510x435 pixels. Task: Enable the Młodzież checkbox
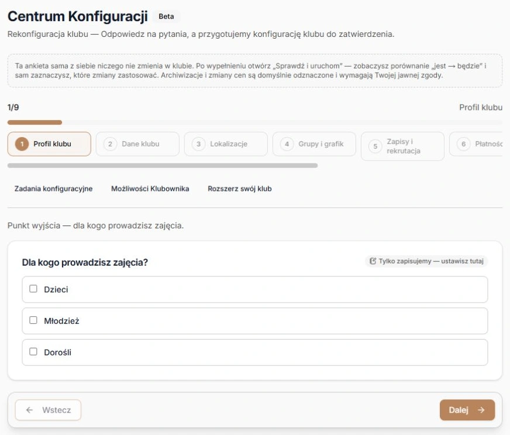pyautogui.click(x=33, y=320)
